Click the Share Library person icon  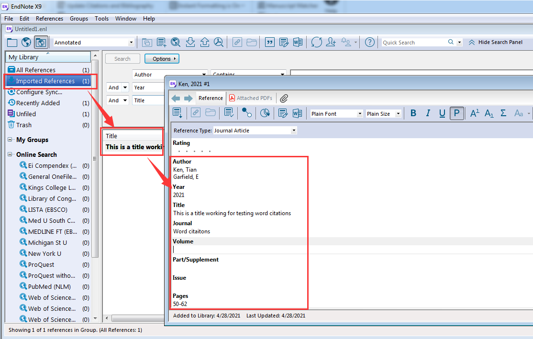[x=331, y=42]
